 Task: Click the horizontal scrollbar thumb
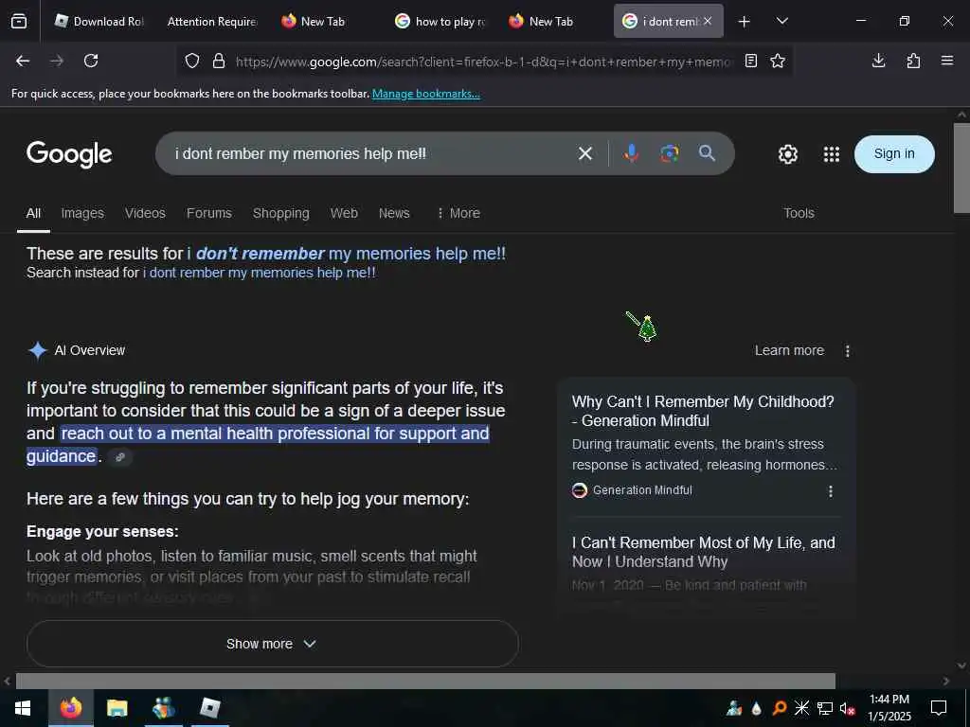(425, 681)
